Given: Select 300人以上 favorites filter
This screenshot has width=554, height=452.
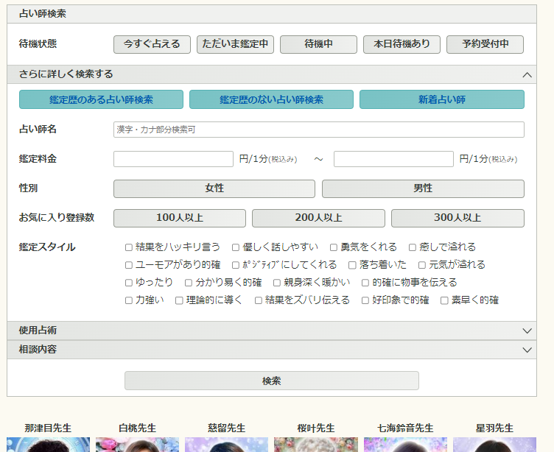Looking at the screenshot, I should (457, 218).
